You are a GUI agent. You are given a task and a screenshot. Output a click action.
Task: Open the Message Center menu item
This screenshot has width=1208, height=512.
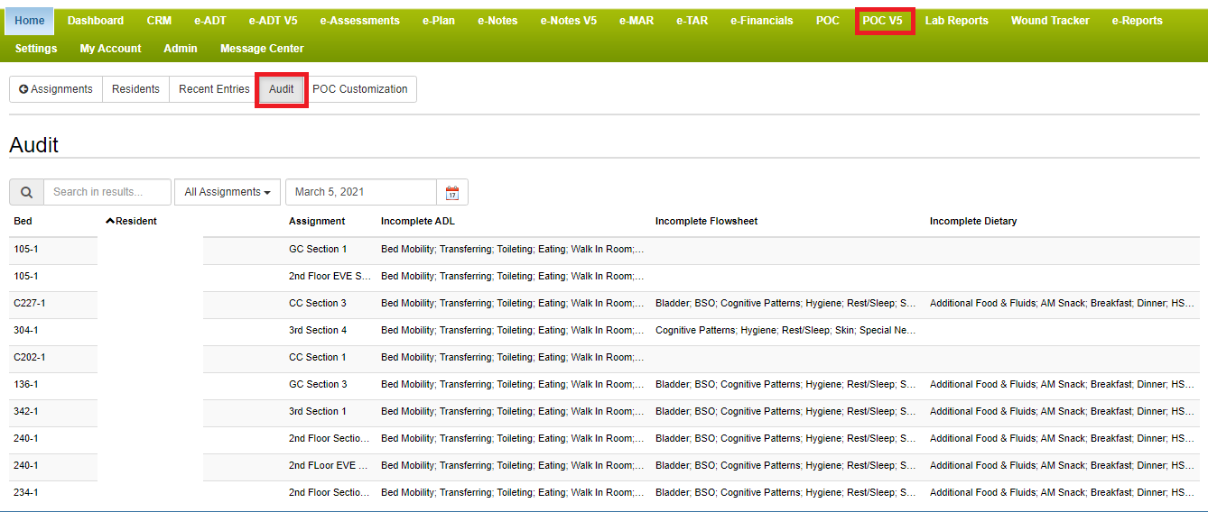pos(262,49)
